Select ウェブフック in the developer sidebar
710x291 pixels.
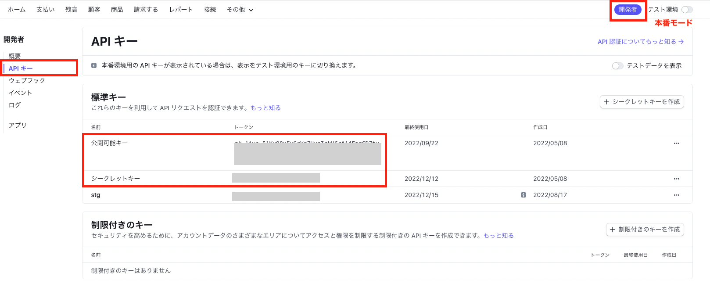point(27,81)
